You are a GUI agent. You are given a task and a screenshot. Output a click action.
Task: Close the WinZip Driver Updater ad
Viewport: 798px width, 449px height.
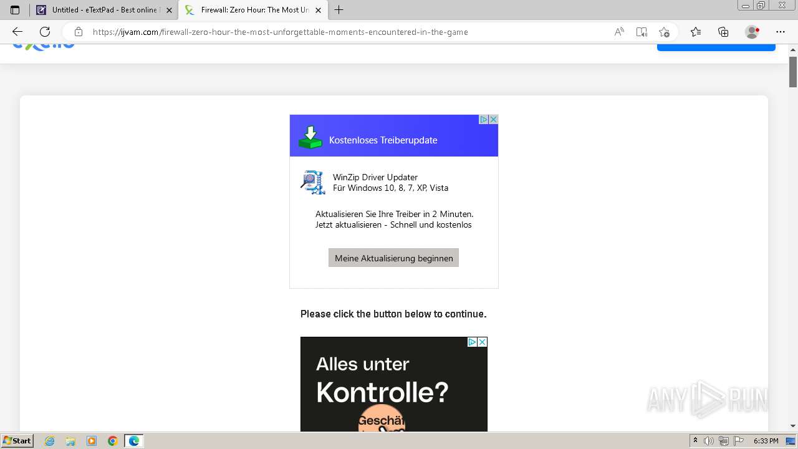pos(493,119)
